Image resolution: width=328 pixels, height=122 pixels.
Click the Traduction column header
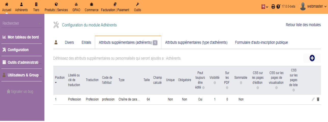[92, 80]
